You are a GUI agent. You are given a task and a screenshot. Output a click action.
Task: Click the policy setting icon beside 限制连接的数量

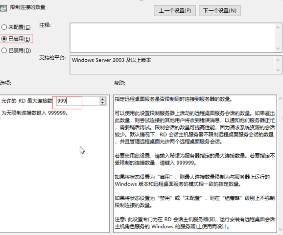3,8
